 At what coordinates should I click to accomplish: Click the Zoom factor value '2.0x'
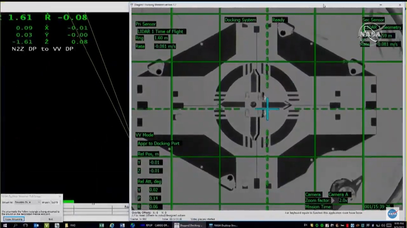tap(343, 200)
